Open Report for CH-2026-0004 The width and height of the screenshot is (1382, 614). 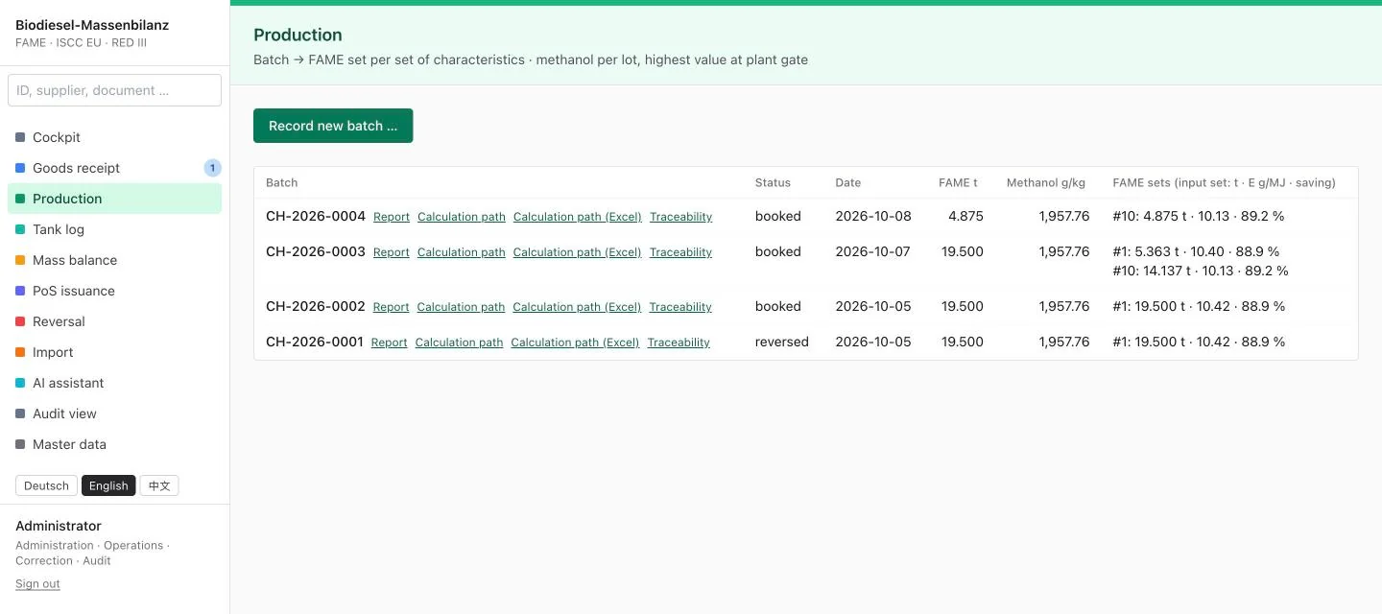pos(392,217)
